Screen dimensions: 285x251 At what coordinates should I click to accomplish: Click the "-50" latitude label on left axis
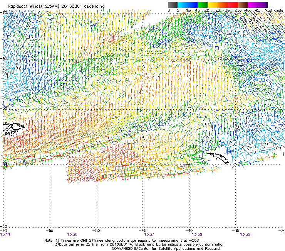3,108
